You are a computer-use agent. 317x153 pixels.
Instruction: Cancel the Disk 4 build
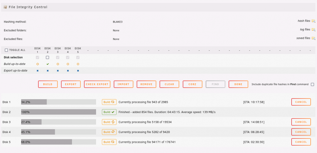[301, 132]
